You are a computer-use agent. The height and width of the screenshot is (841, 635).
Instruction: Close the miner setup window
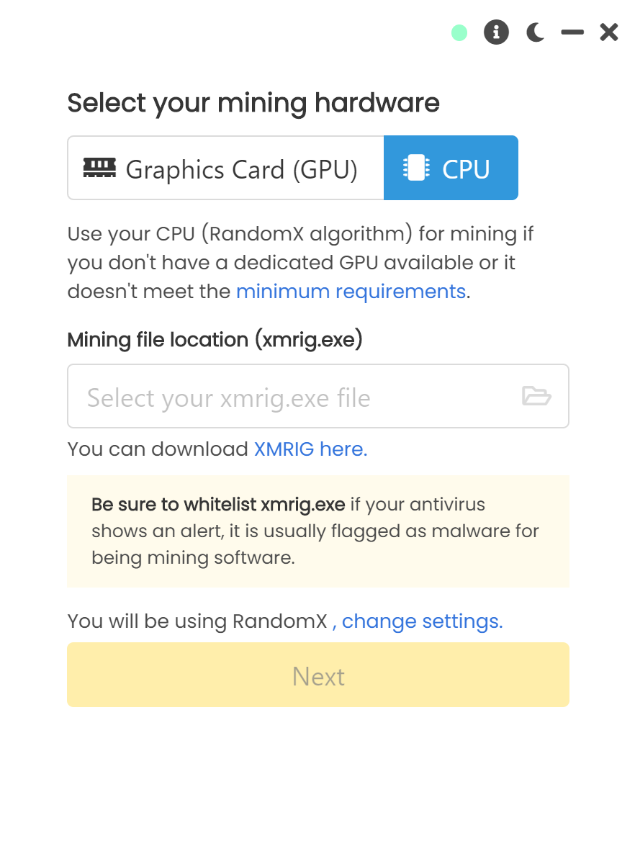click(x=609, y=32)
